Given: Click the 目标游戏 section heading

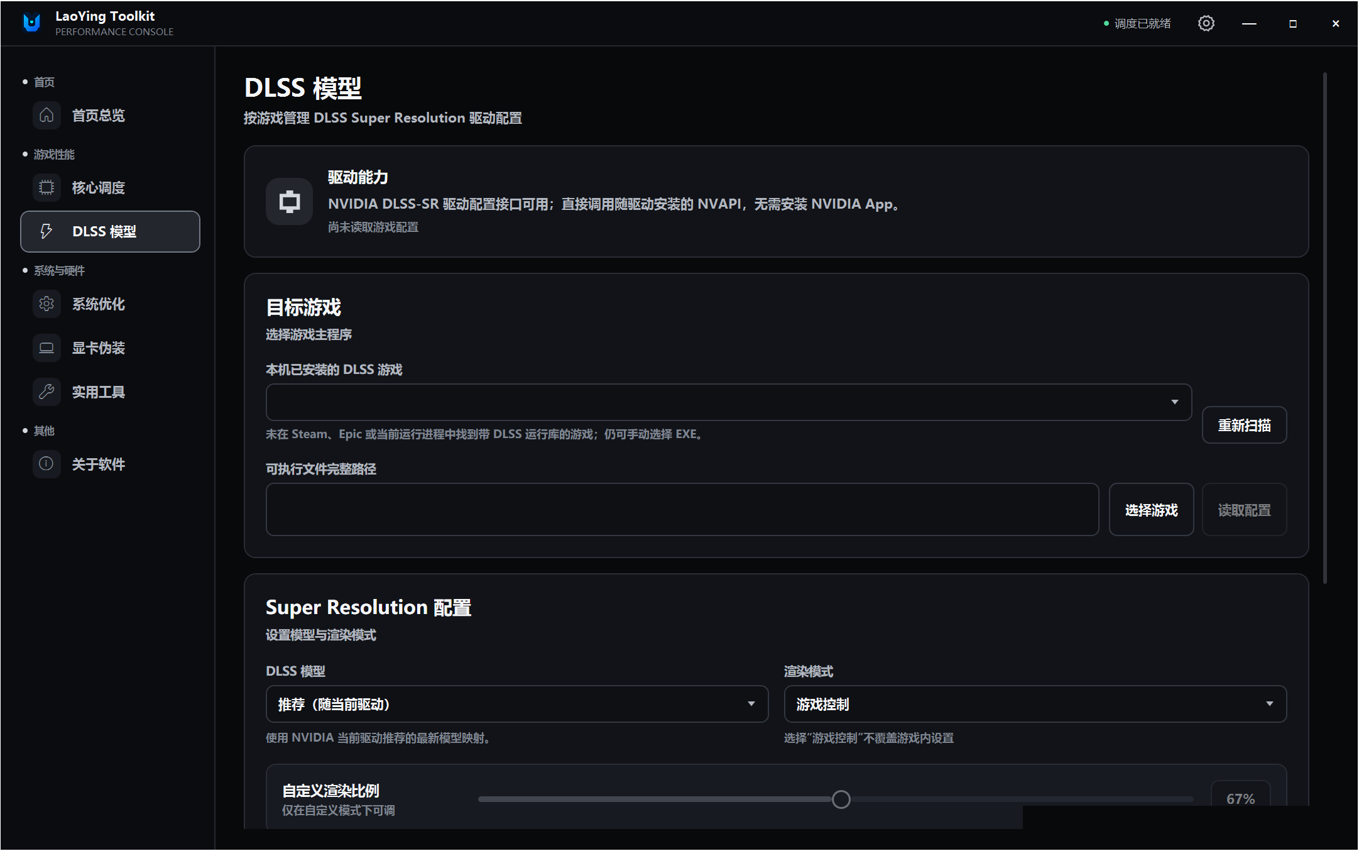Looking at the screenshot, I should pos(303,307).
